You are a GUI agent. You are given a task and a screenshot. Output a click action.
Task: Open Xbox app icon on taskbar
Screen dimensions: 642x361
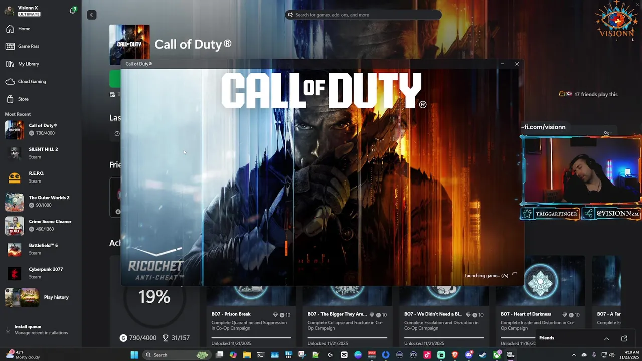497,355
